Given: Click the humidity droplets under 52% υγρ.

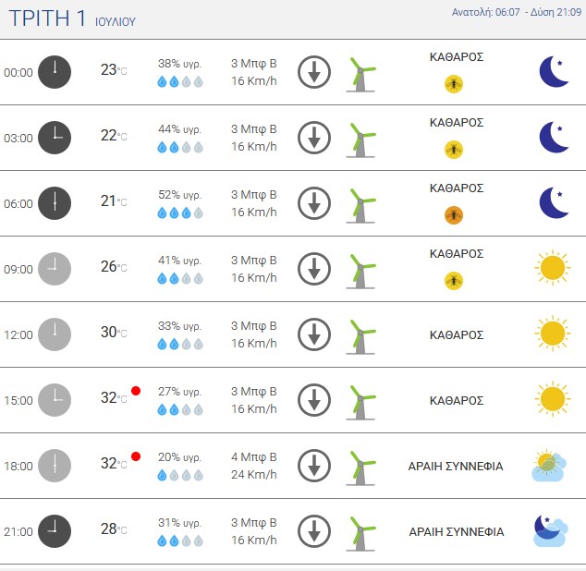Looking at the screenshot, I should pos(179,213).
